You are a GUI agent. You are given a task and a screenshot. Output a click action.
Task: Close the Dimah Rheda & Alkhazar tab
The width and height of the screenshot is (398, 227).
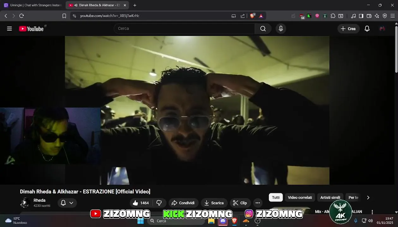click(125, 5)
